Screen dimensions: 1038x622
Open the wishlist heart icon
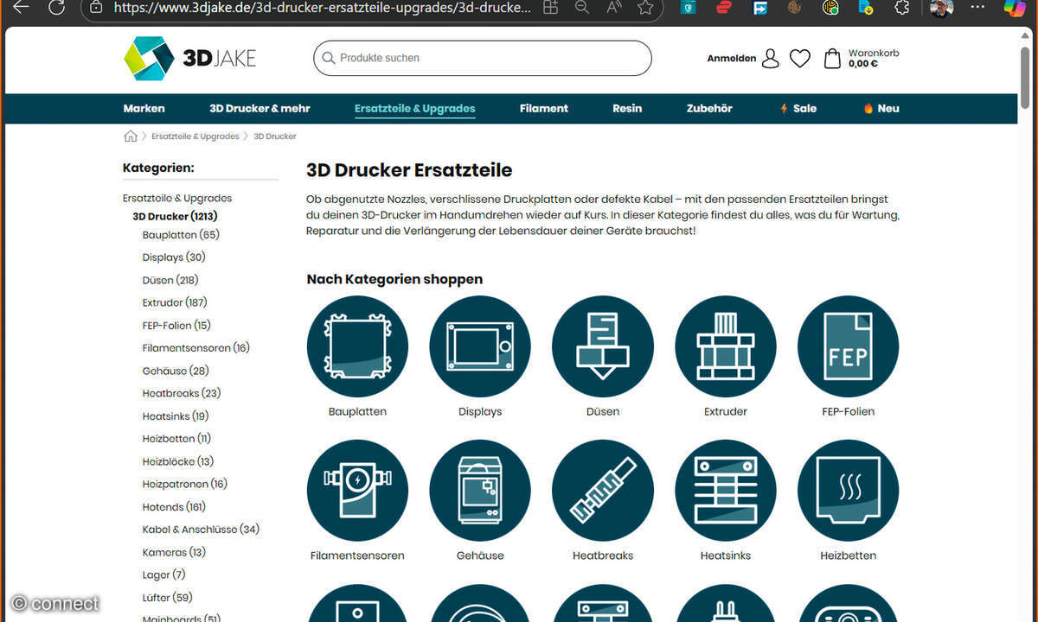(799, 58)
